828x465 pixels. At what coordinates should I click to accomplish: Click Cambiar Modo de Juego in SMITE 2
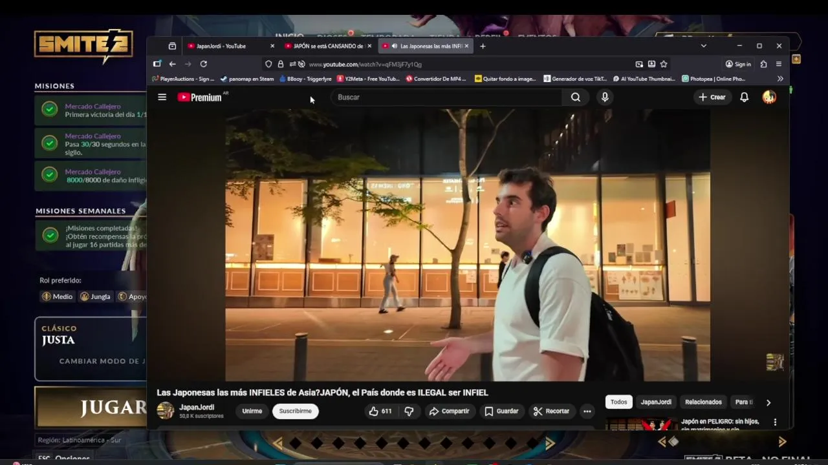click(102, 361)
